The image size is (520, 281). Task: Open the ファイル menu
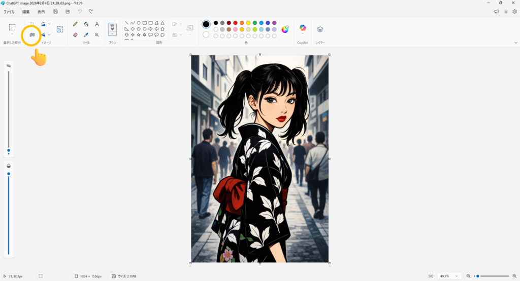coord(9,12)
